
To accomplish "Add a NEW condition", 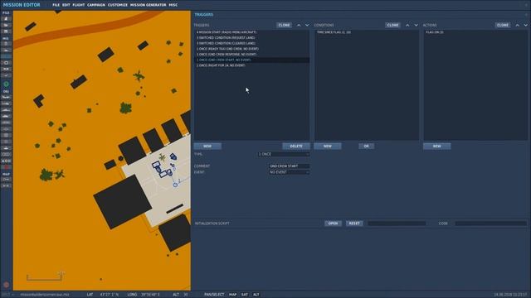I will pos(328,146).
